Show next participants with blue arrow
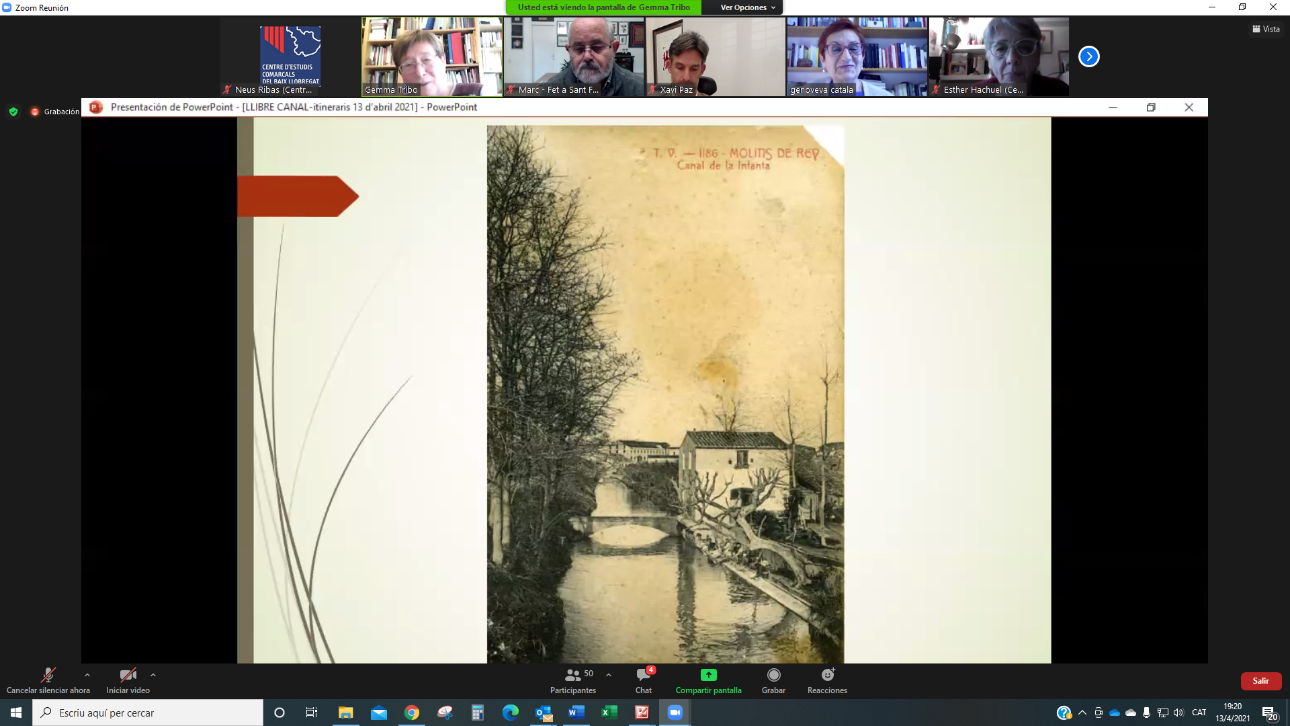1290x726 pixels. pos(1088,56)
